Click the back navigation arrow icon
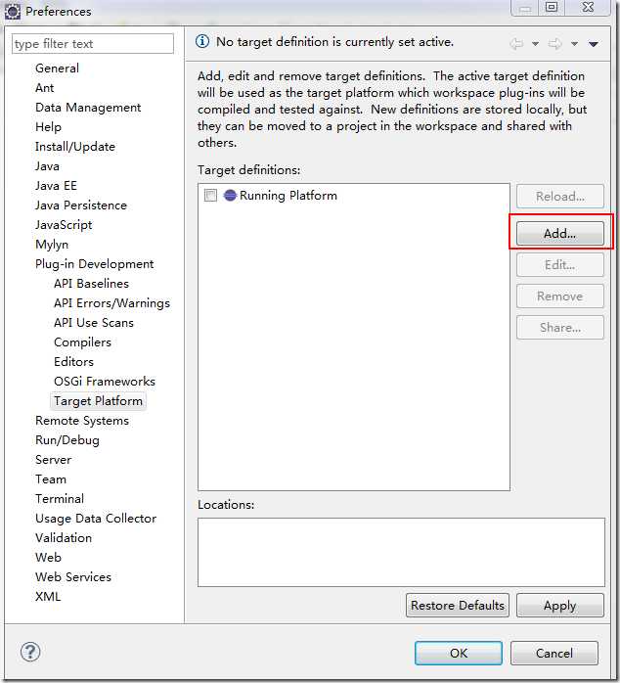Image resolution: width=620 pixels, height=683 pixels. click(516, 44)
